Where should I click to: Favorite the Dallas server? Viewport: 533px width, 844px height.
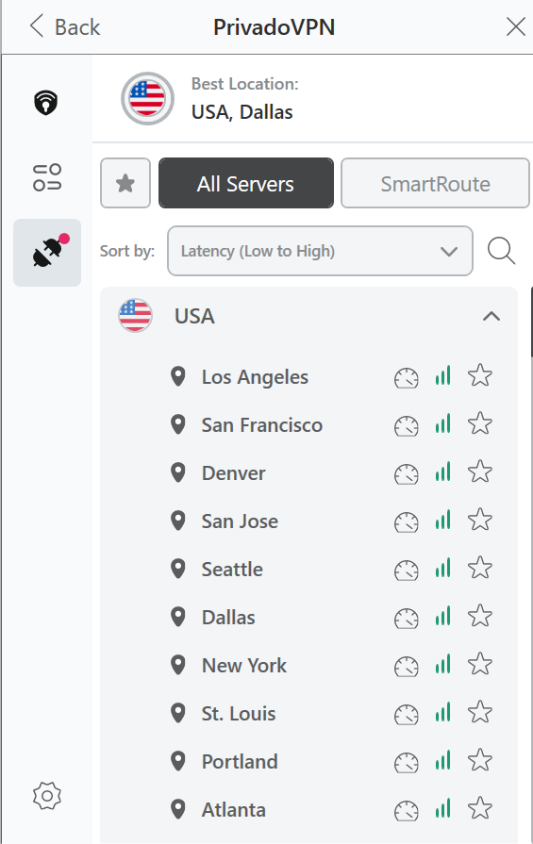(479, 617)
